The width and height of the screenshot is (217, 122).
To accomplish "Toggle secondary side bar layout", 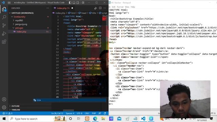I will 78,3.
